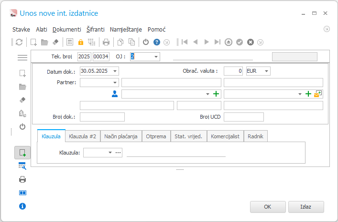Click the eraser icon in top toolbar
Viewport: 338px width, 222px height.
point(55,42)
